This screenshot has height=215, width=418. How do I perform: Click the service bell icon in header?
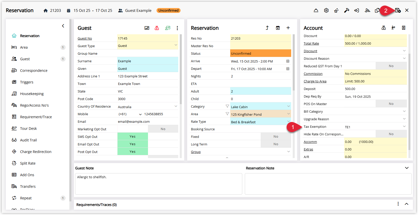pyautogui.click(x=316, y=10)
